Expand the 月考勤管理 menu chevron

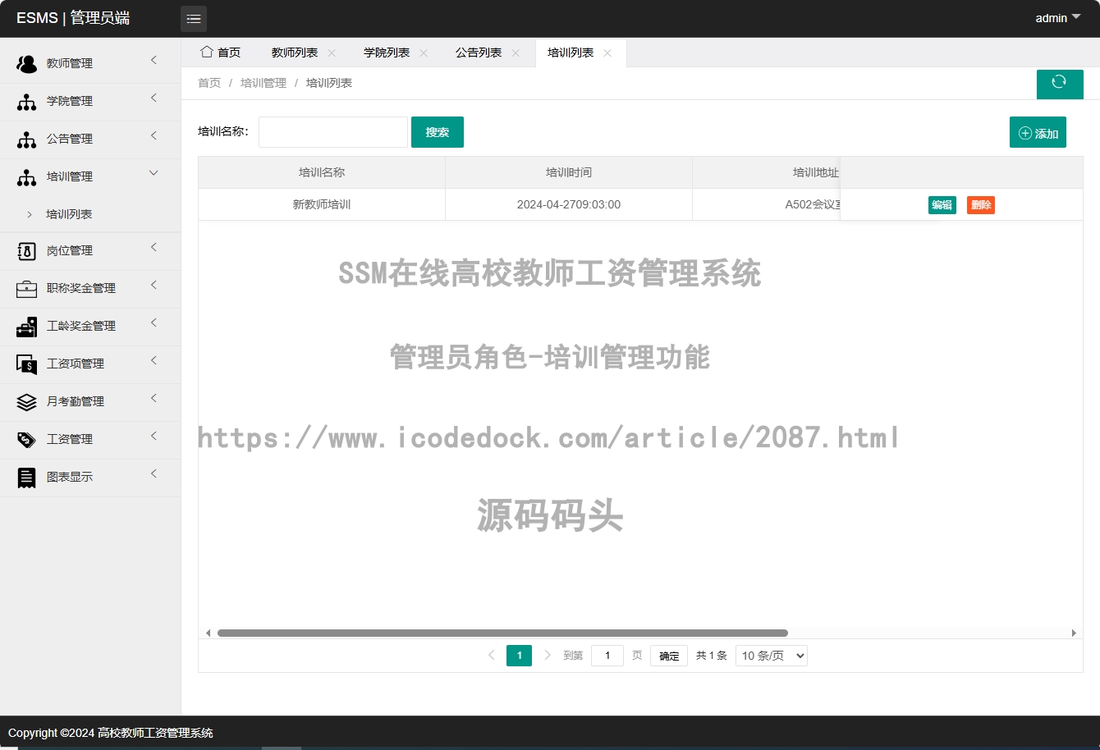[x=154, y=398]
